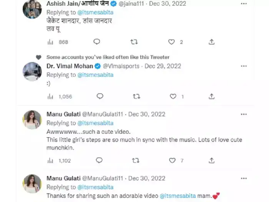269x202 pixels.
Task: Open more options on Ashish Jain's tweet
Action: [x=244, y=4]
